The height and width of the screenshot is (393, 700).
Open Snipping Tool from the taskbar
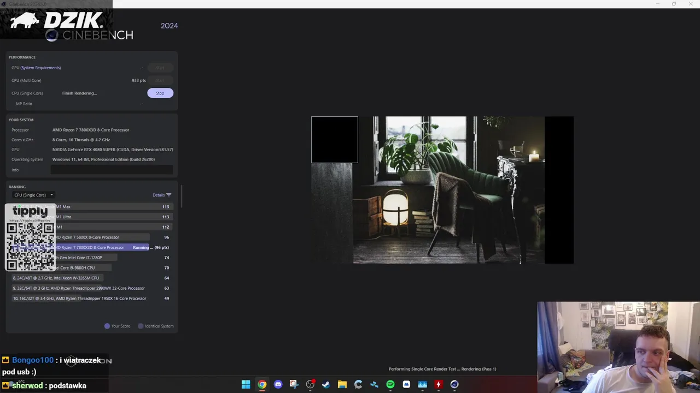[x=294, y=384]
